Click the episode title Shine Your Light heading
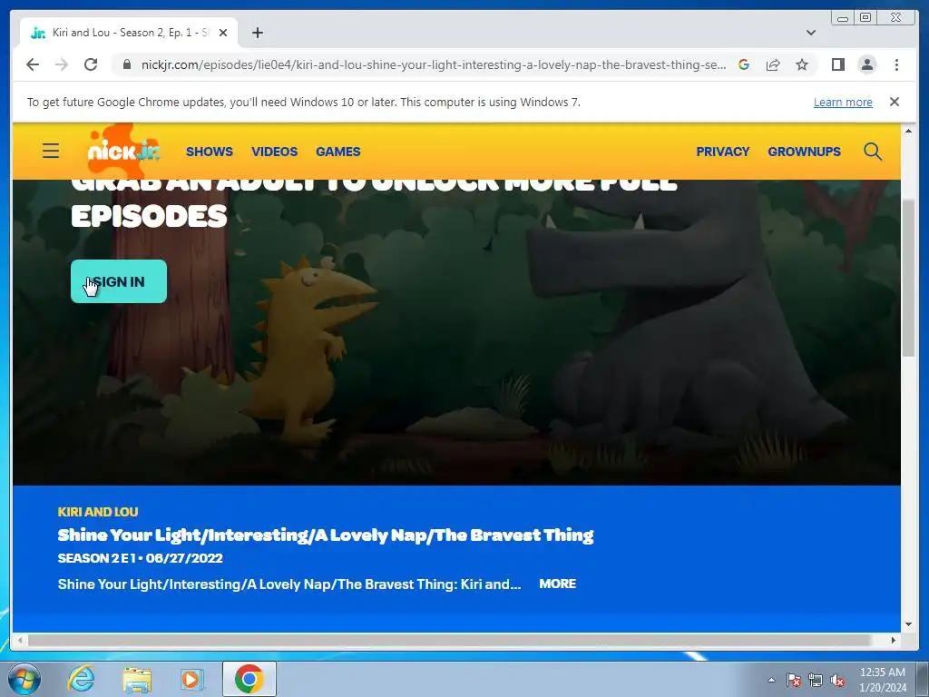 (326, 535)
